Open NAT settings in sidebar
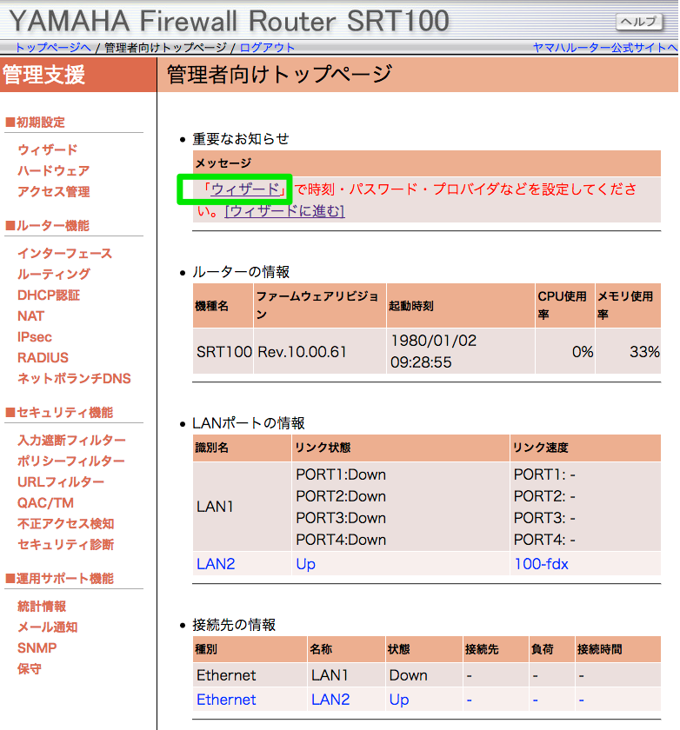Image resolution: width=680 pixels, height=730 pixels. pyautogui.click(x=30, y=316)
